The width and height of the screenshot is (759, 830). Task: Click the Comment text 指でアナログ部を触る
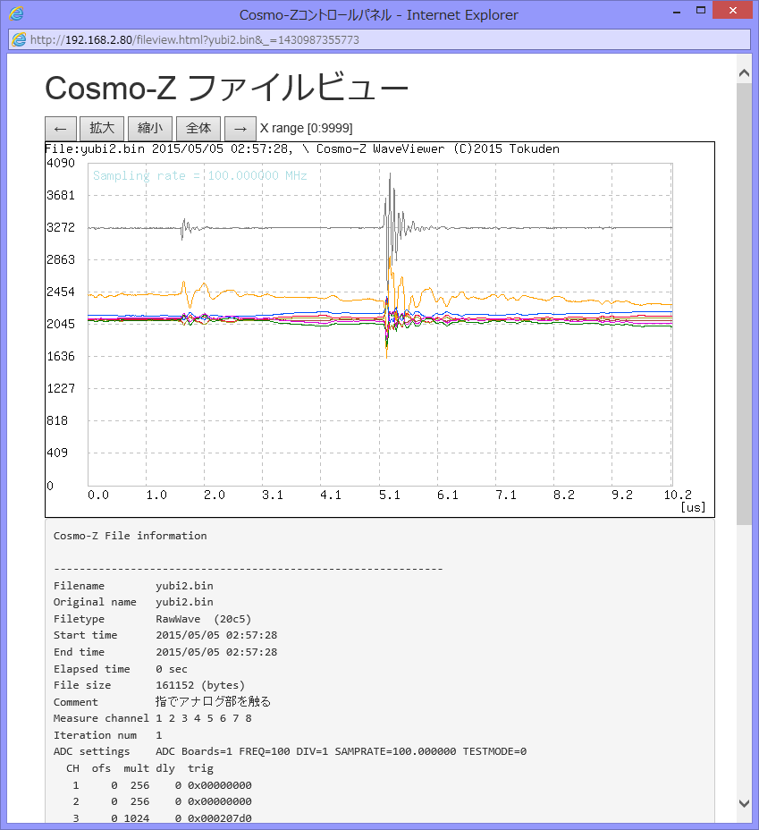coord(213,702)
